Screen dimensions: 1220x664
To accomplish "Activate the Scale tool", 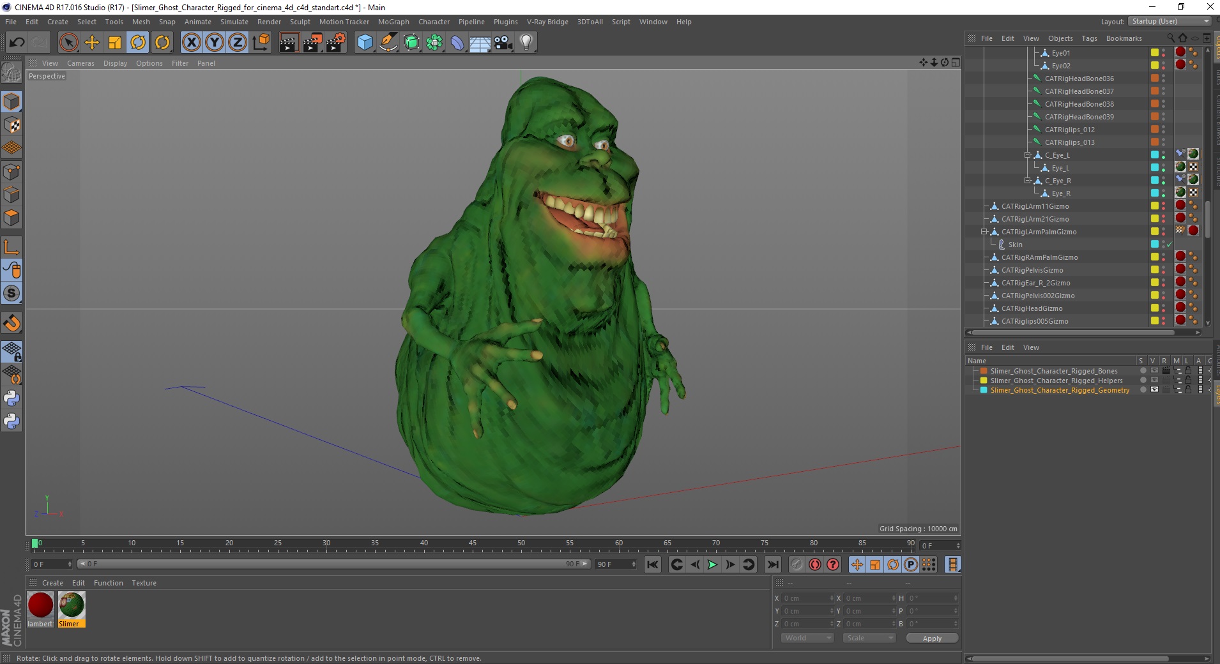I will pos(115,43).
